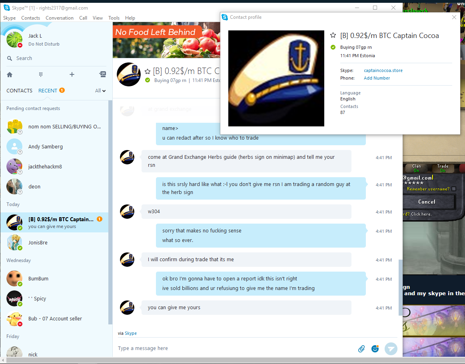This screenshot has width=465, height=364.
Task: Open the Captain Cocoa conversation in recent list
Action: 54,222
